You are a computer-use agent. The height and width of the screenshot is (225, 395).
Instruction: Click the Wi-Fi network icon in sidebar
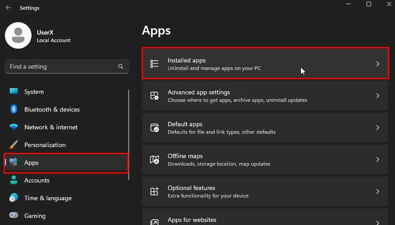[14, 127]
